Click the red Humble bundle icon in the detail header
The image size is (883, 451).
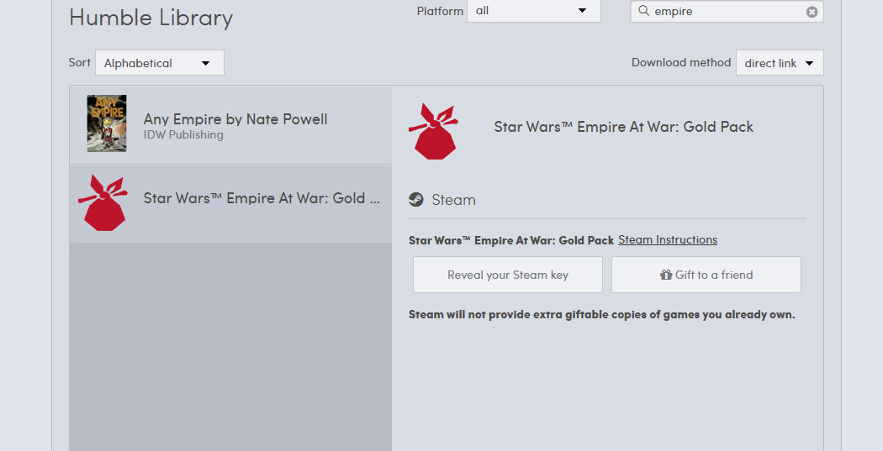434,131
